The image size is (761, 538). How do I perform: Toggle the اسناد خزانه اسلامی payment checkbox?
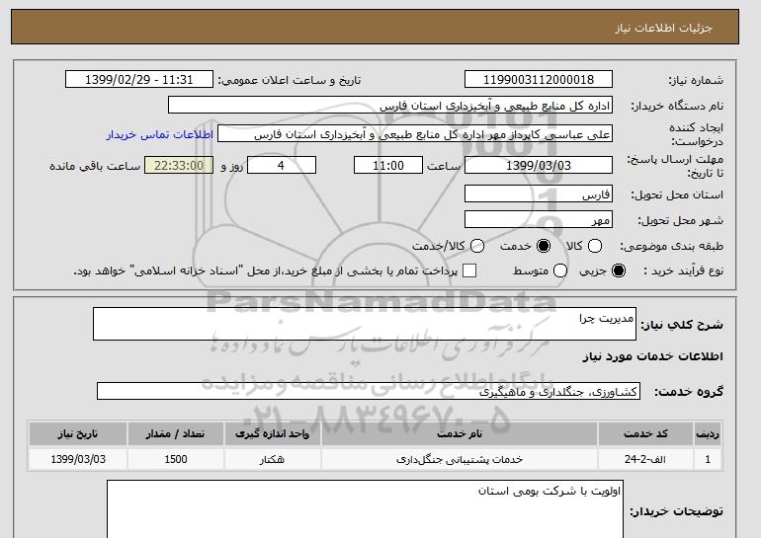pyautogui.click(x=469, y=270)
